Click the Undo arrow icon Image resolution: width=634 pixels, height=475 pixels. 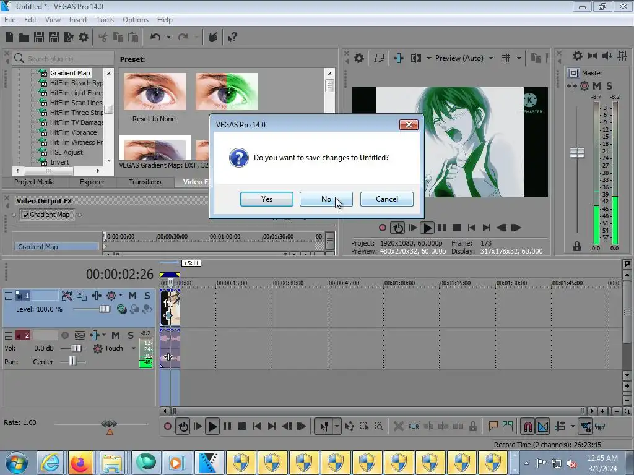(155, 37)
